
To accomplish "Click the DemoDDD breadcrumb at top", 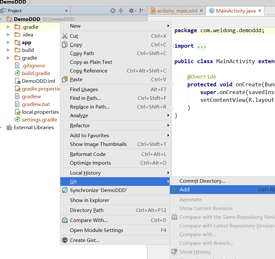I will (x=13, y=2).
